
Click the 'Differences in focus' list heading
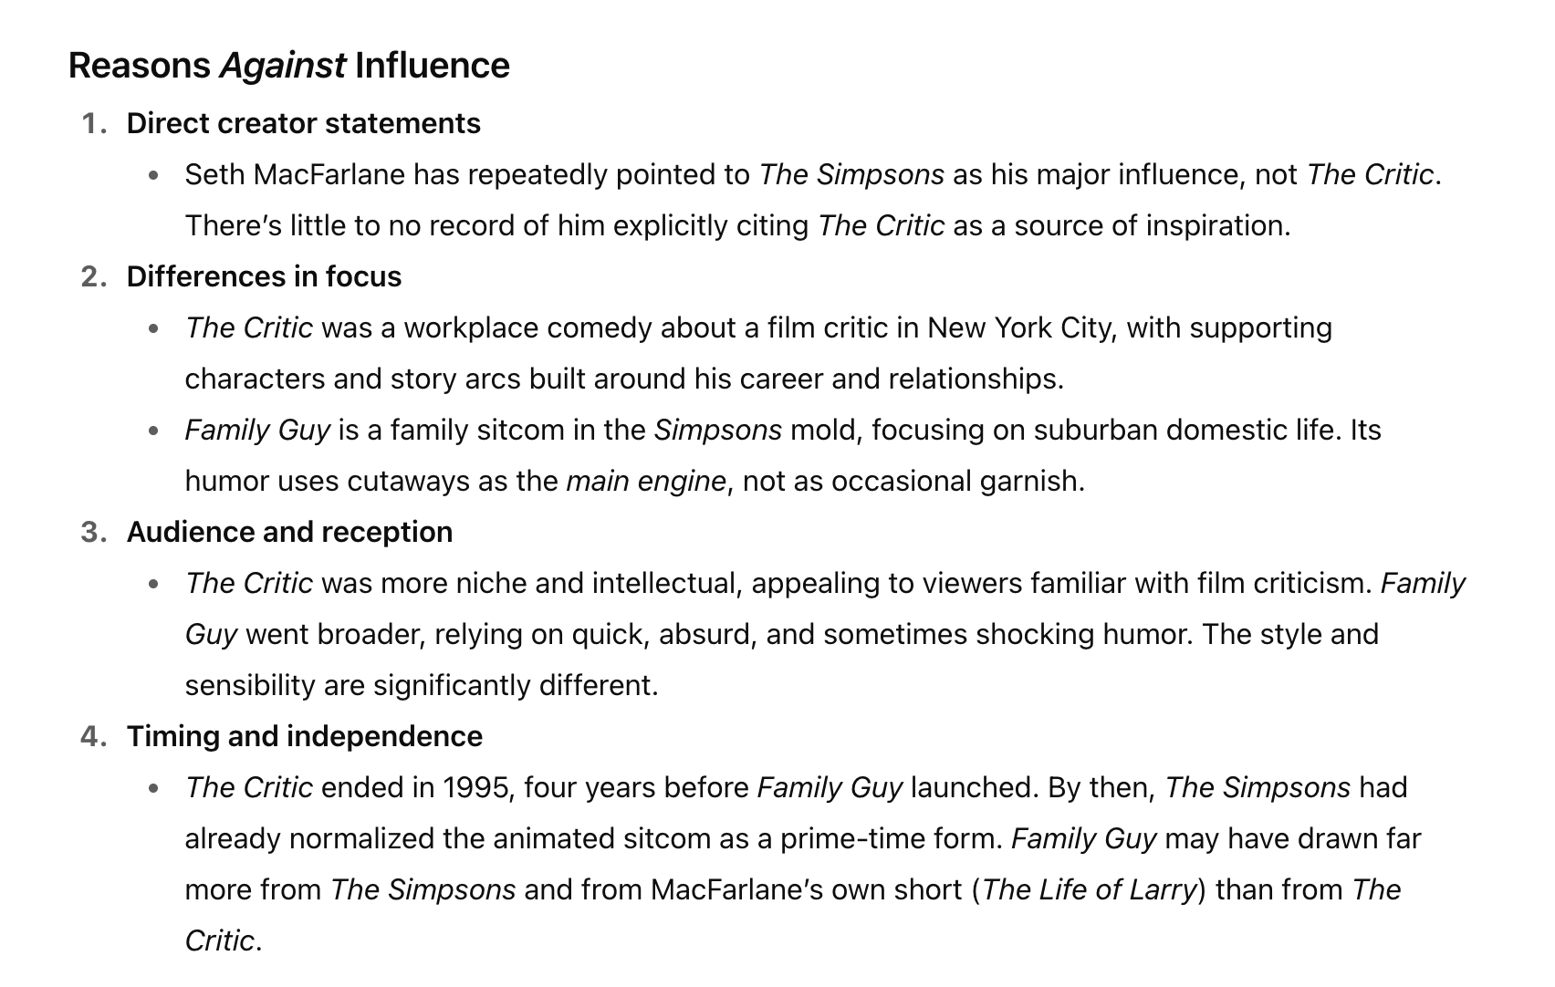pyautogui.click(x=264, y=276)
